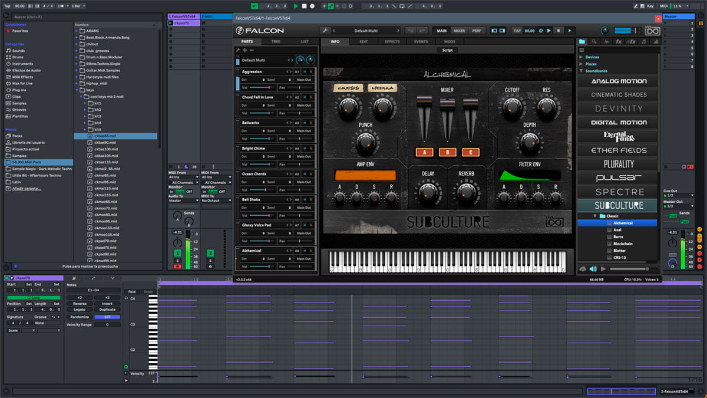
Task: Select the PLURALITY soundbank
Action: [x=619, y=164]
